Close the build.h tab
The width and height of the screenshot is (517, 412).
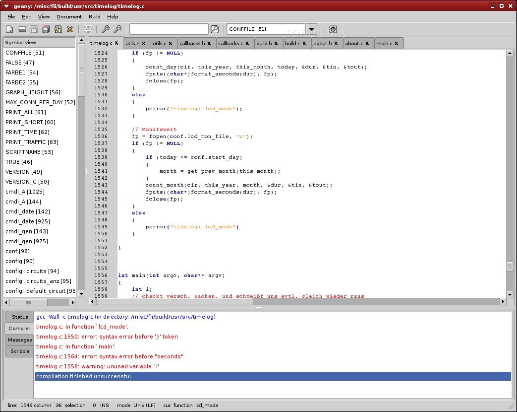pos(276,43)
